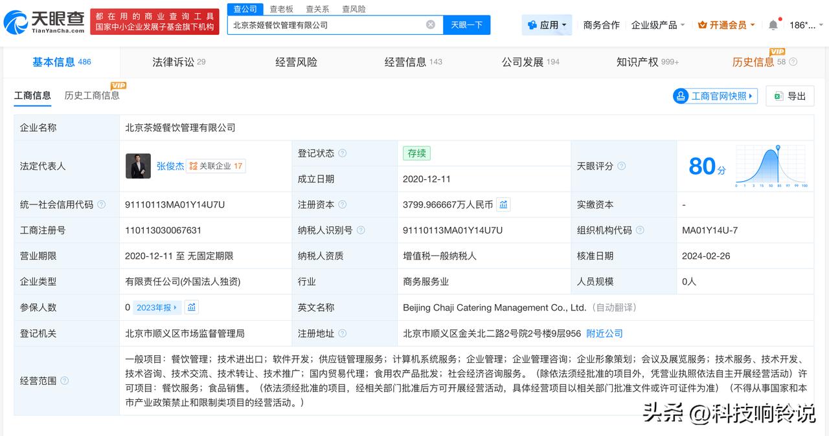
Task: Select the 历史工商信息 tab
Action: tap(93, 95)
